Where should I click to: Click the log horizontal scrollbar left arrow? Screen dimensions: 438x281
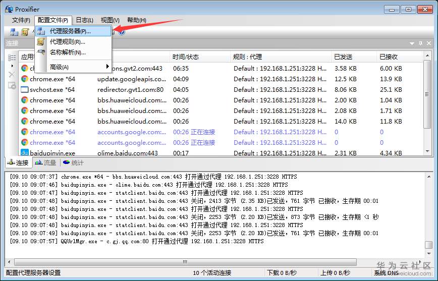[9, 262]
